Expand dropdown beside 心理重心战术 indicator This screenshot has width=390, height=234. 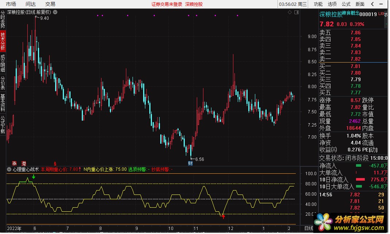coord(9,170)
